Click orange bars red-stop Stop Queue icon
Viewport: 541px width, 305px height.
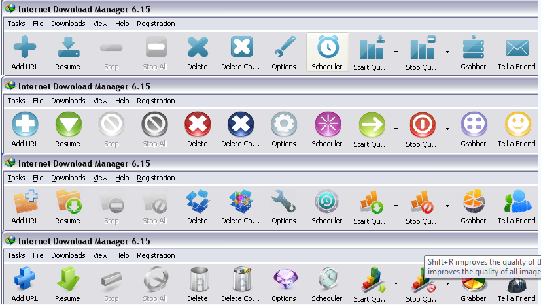[422, 202]
